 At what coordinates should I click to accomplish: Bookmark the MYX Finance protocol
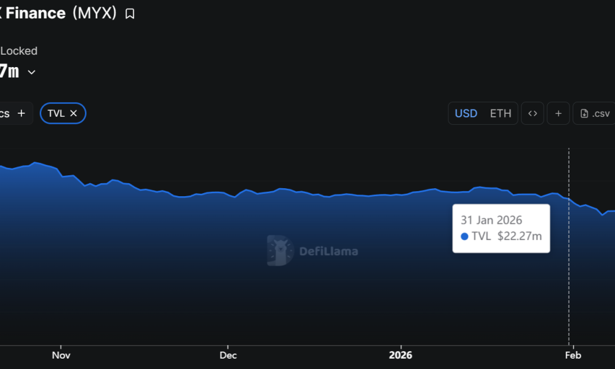(x=130, y=14)
